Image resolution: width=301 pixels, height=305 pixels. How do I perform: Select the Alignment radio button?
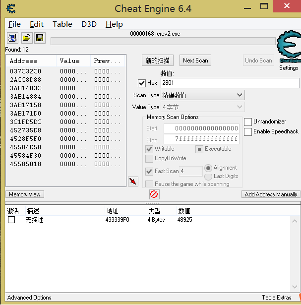click(208, 168)
